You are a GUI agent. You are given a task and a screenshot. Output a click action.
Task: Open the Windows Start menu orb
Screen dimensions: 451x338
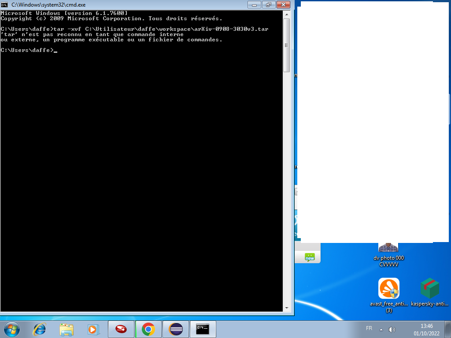[12, 329]
